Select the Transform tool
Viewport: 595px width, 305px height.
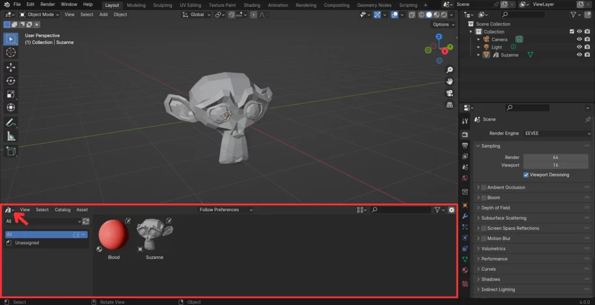[x=10, y=107]
